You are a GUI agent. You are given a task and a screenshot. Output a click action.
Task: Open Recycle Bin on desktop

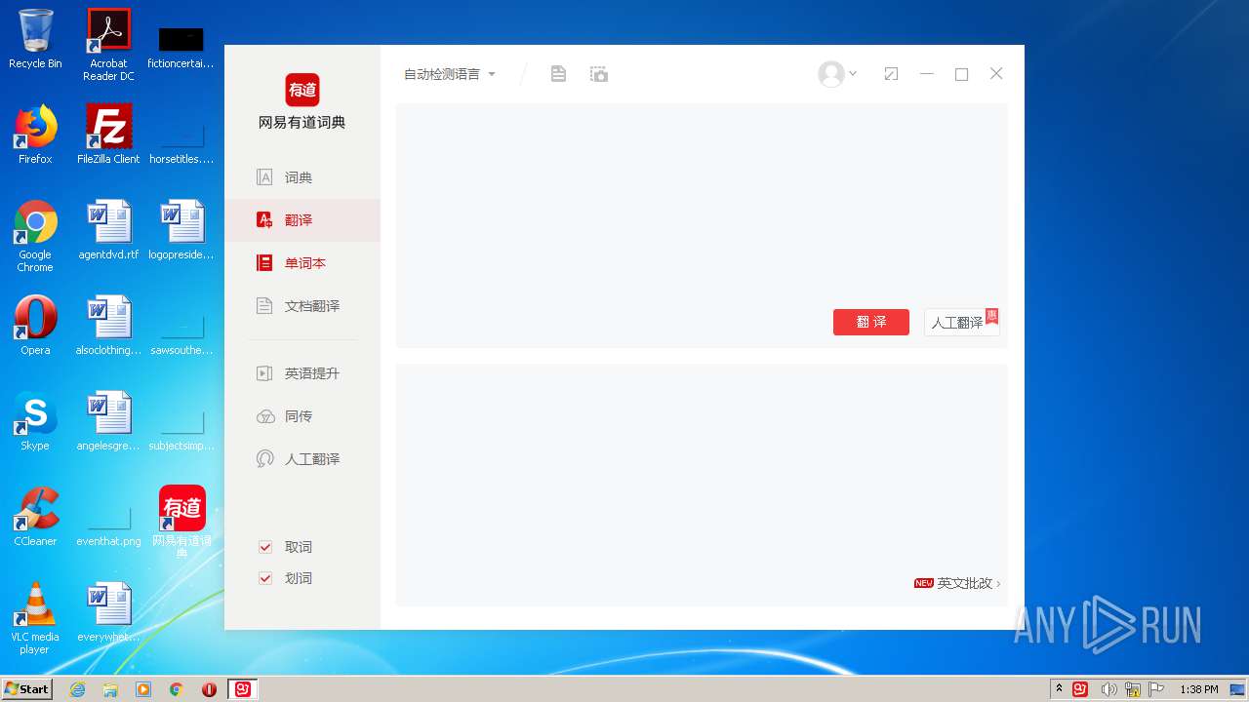[x=35, y=39]
